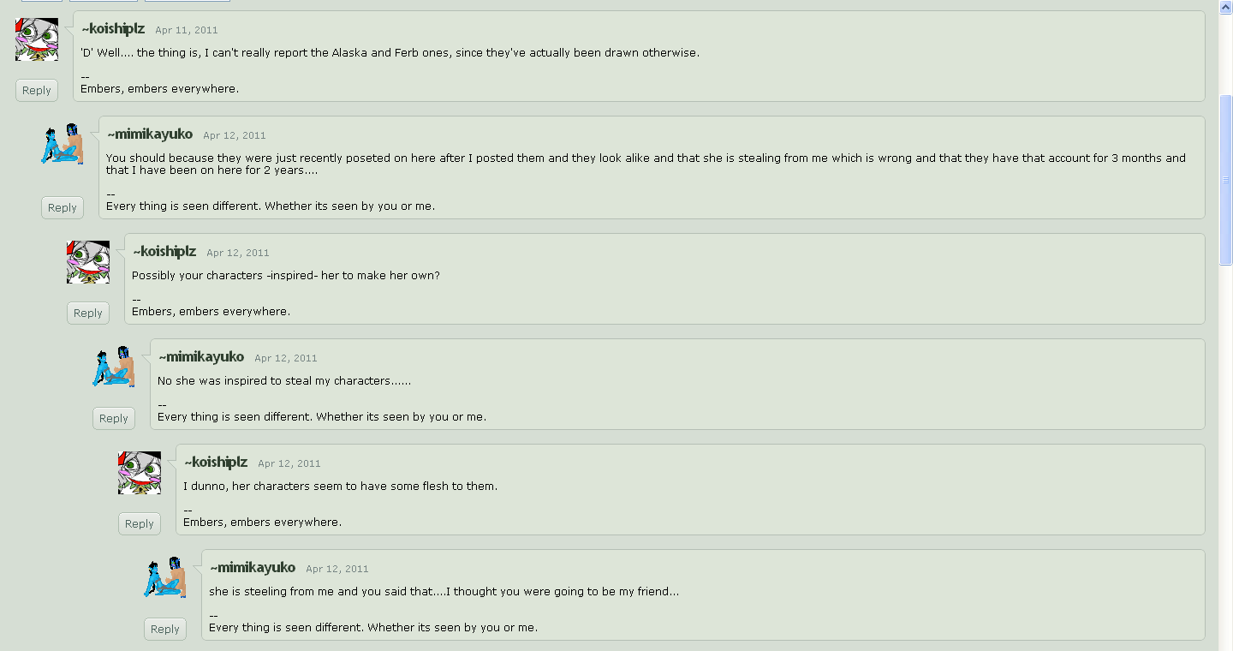Viewport: 1233px width, 651px height.
Task: Reply to 'inspired to steal my characters' comment
Action: [x=114, y=418]
